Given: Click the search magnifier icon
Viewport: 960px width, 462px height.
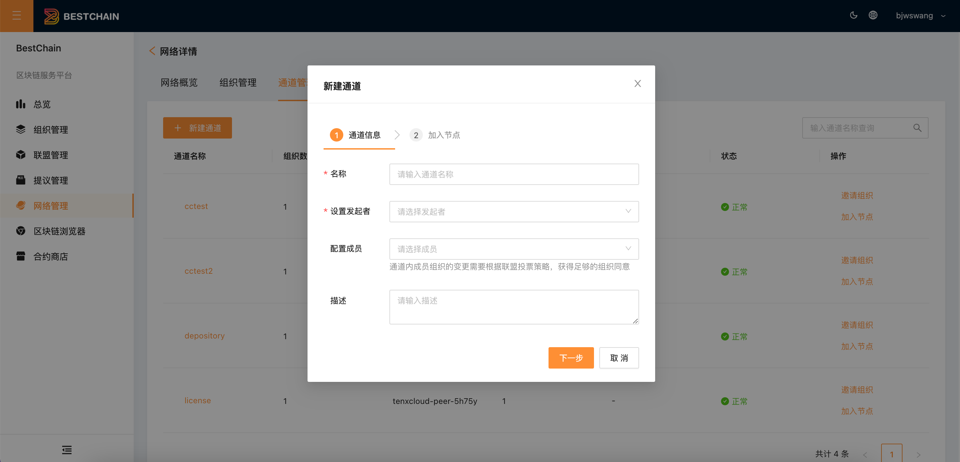Looking at the screenshot, I should pyautogui.click(x=917, y=128).
